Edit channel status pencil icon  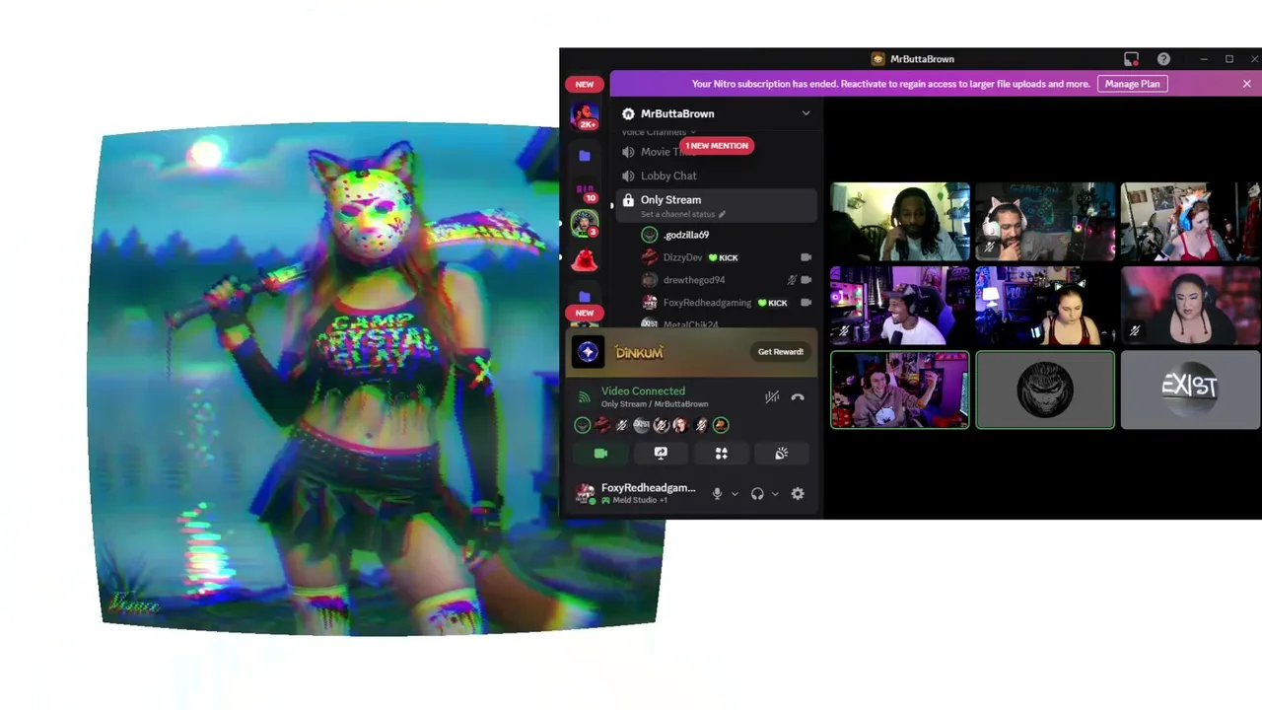pyautogui.click(x=722, y=214)
